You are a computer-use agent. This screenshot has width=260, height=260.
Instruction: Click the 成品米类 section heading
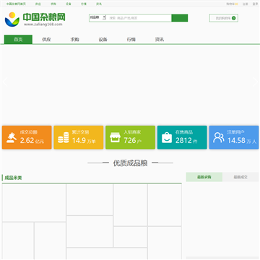pos(13,178)
